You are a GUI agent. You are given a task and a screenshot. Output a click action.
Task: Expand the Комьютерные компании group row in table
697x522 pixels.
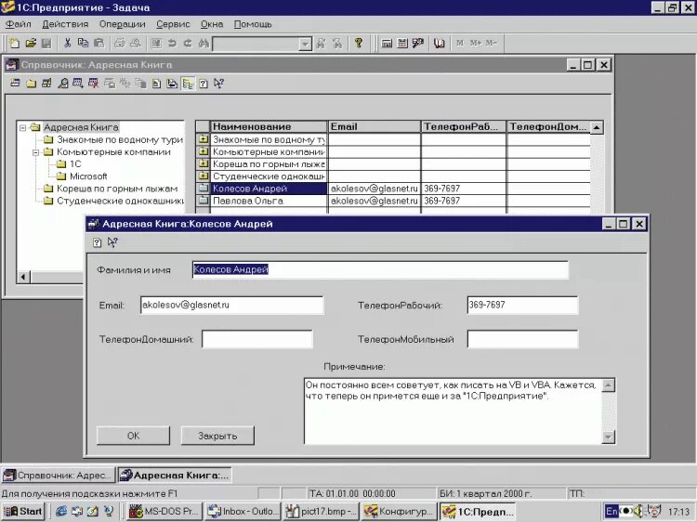(204, 151)
